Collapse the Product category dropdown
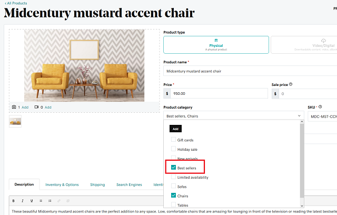Image resolution: width=337 pixels, height=215 pixels. click(x=299, y=115)
